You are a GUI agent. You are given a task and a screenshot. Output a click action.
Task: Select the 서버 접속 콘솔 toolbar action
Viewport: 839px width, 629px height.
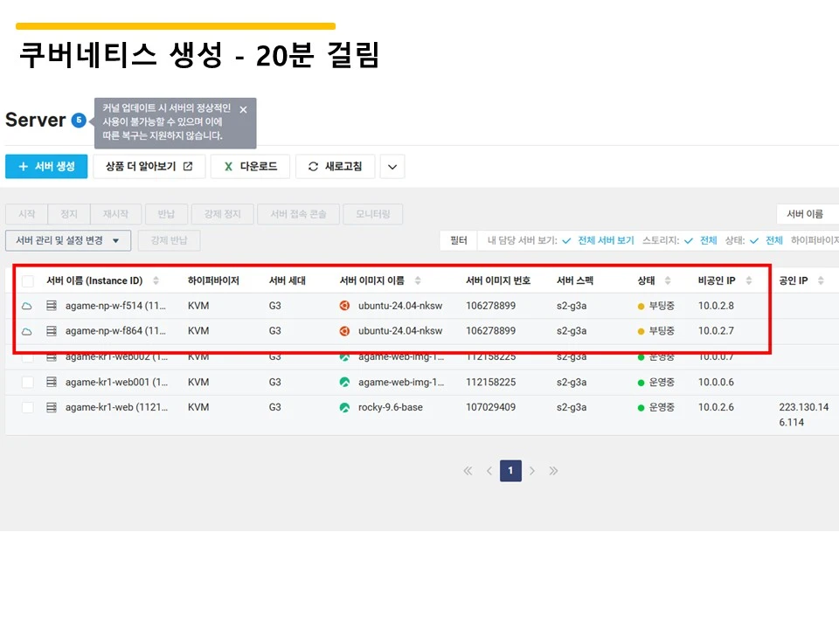pyautogui.click(x=299, y=214)
